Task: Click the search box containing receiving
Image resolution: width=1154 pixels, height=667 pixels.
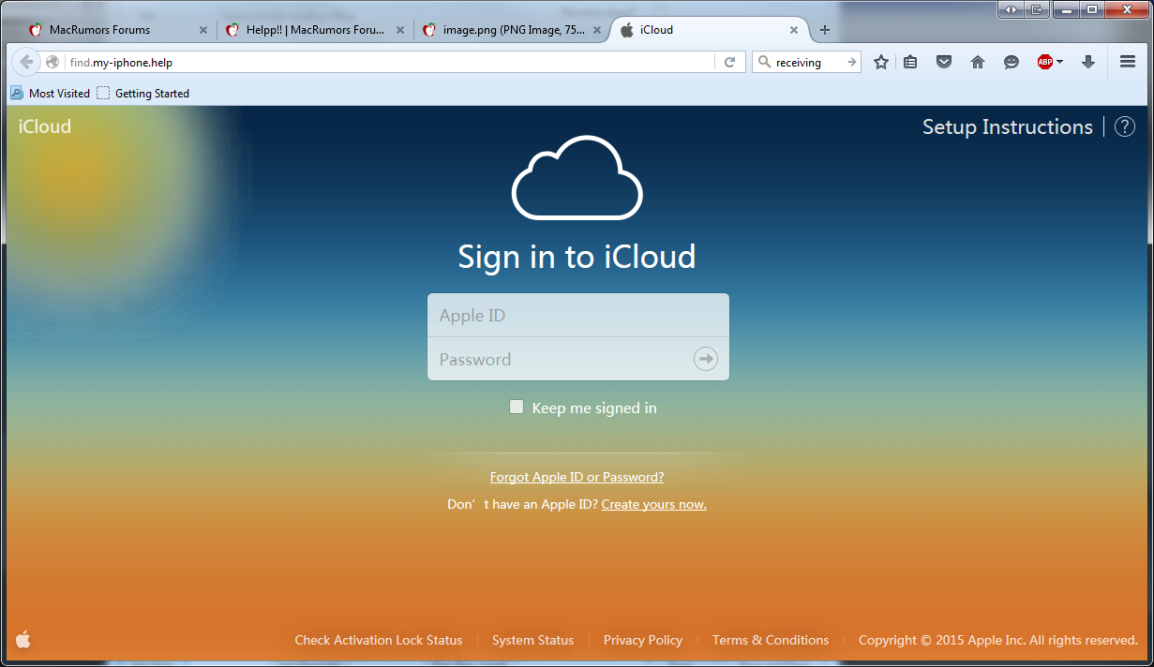Action: (807, 63)
